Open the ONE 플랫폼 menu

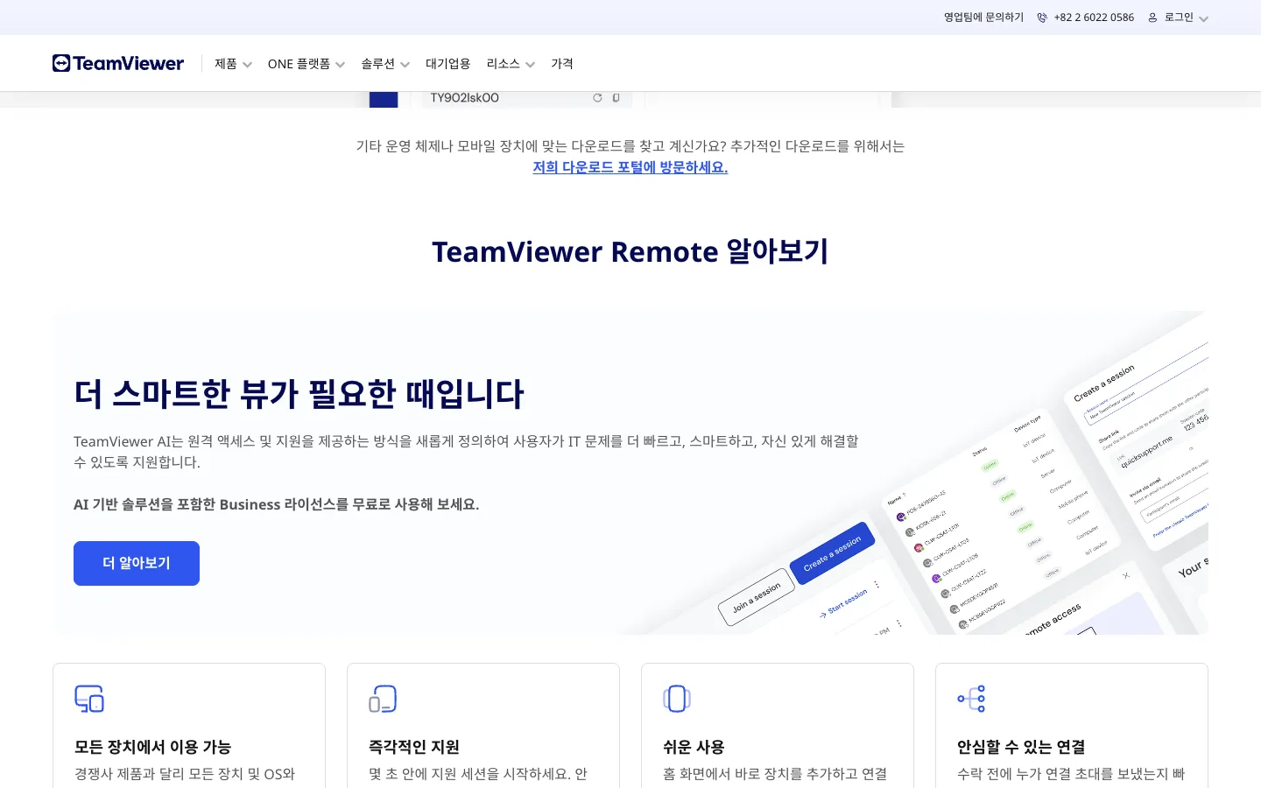[299, 64]
